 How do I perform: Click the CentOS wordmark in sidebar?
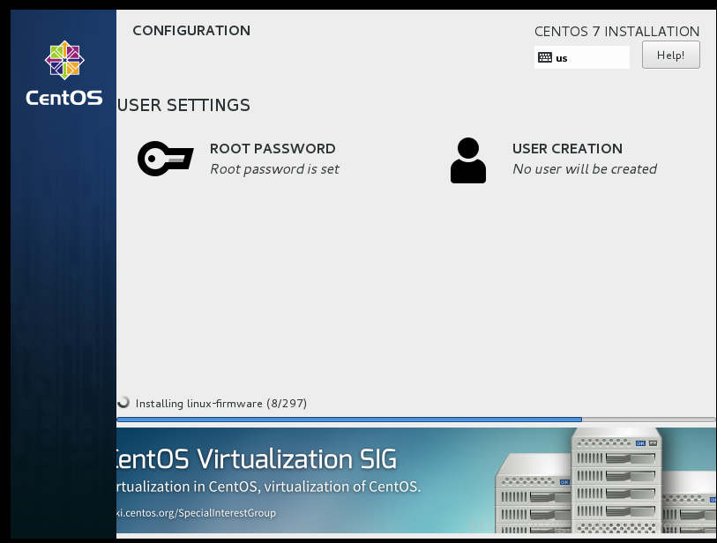click(x=64, y=98)
